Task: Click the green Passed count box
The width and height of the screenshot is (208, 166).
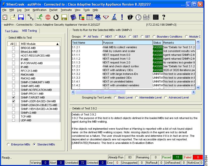Action: pyautogui.click(x=177, y=157)
